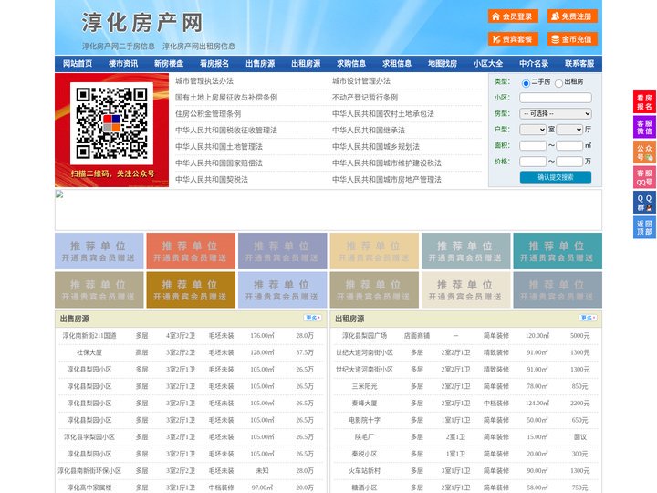This screenshot has width=657, height=493.
Task: Open the 不动产登记暂行条例 link
Action: click(365, 98)
